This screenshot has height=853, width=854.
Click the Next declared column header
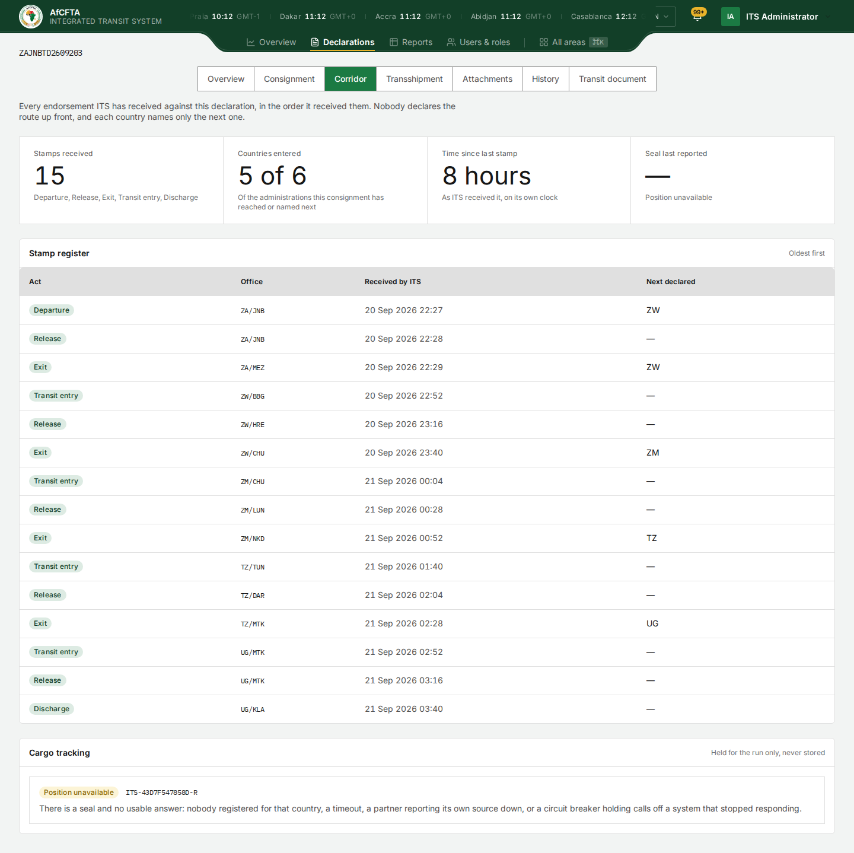671,282
